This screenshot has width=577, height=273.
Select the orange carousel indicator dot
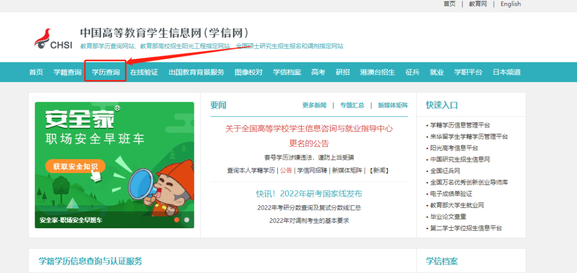[177, 220]
